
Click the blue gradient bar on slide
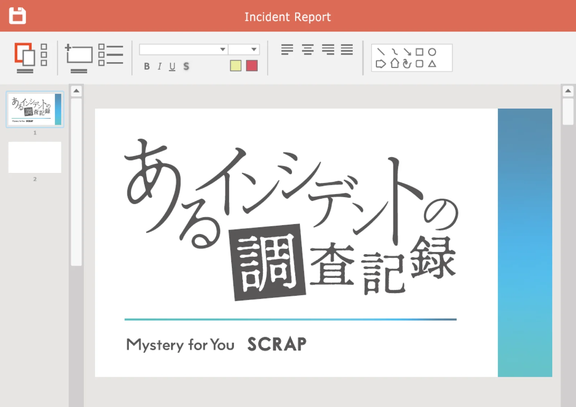click(x=525, y=243)
